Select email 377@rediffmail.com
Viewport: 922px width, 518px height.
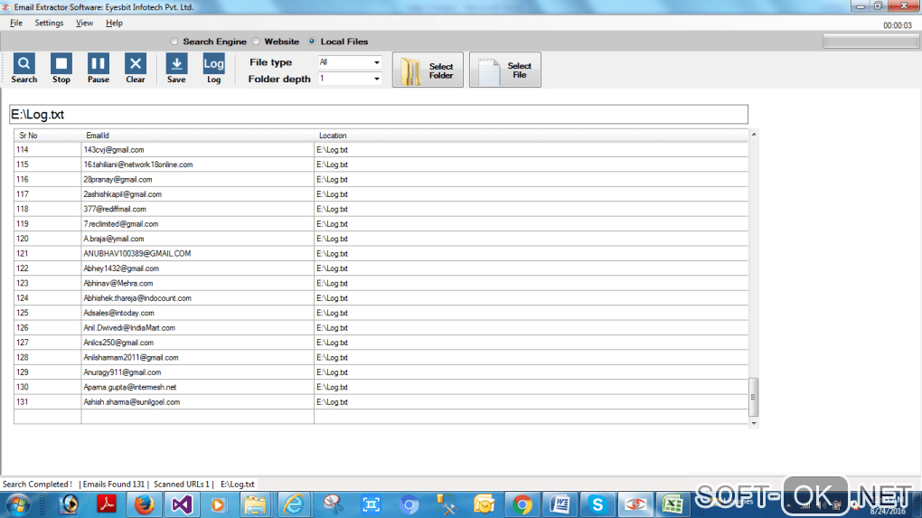[x=115, y=210]
